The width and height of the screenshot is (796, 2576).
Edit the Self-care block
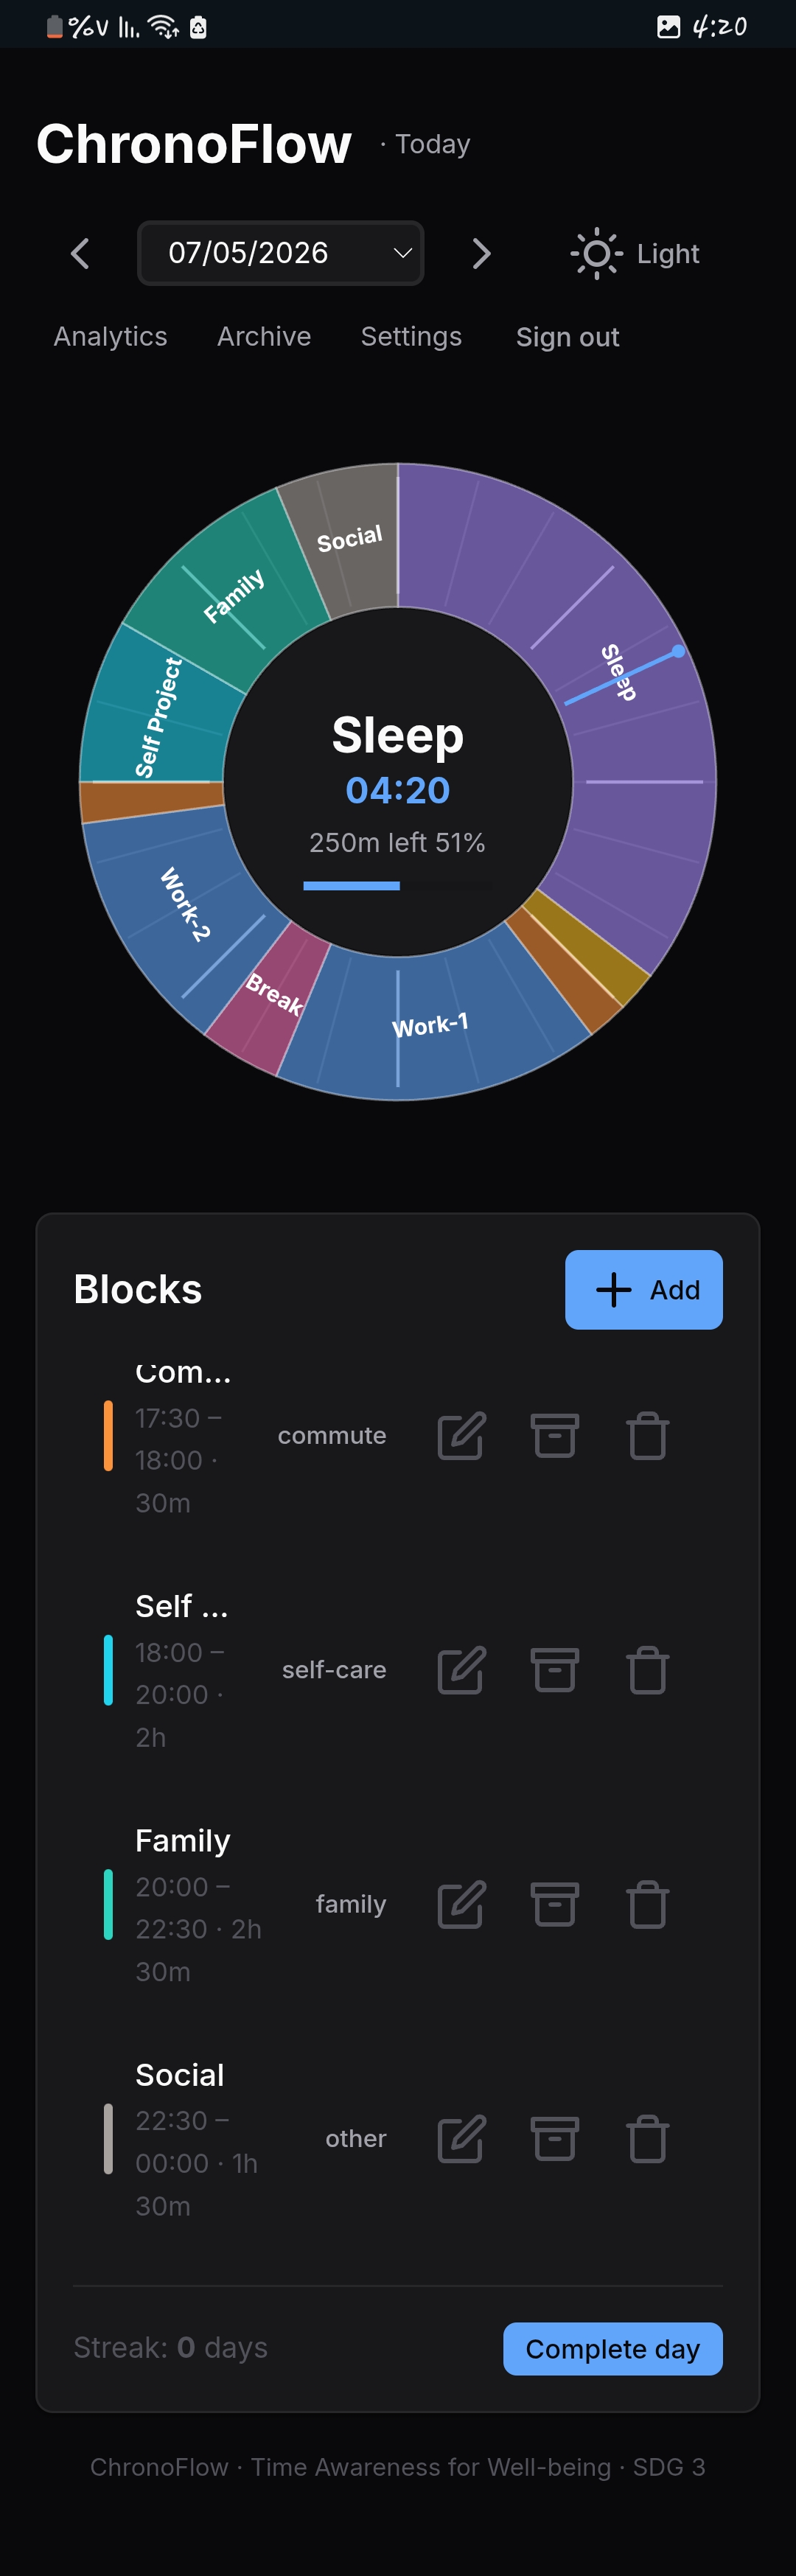tap(461, 1670)
